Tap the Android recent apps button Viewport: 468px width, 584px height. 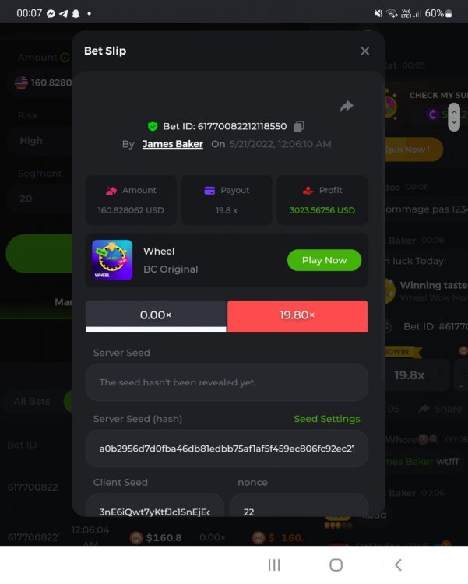point(274,565)
